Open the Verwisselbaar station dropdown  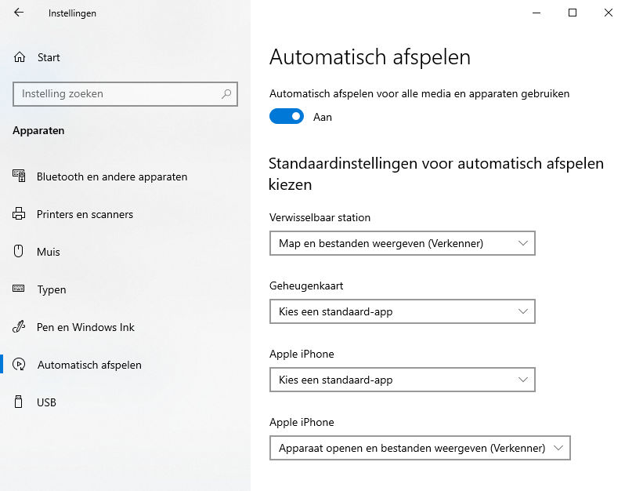coord(402,243)
